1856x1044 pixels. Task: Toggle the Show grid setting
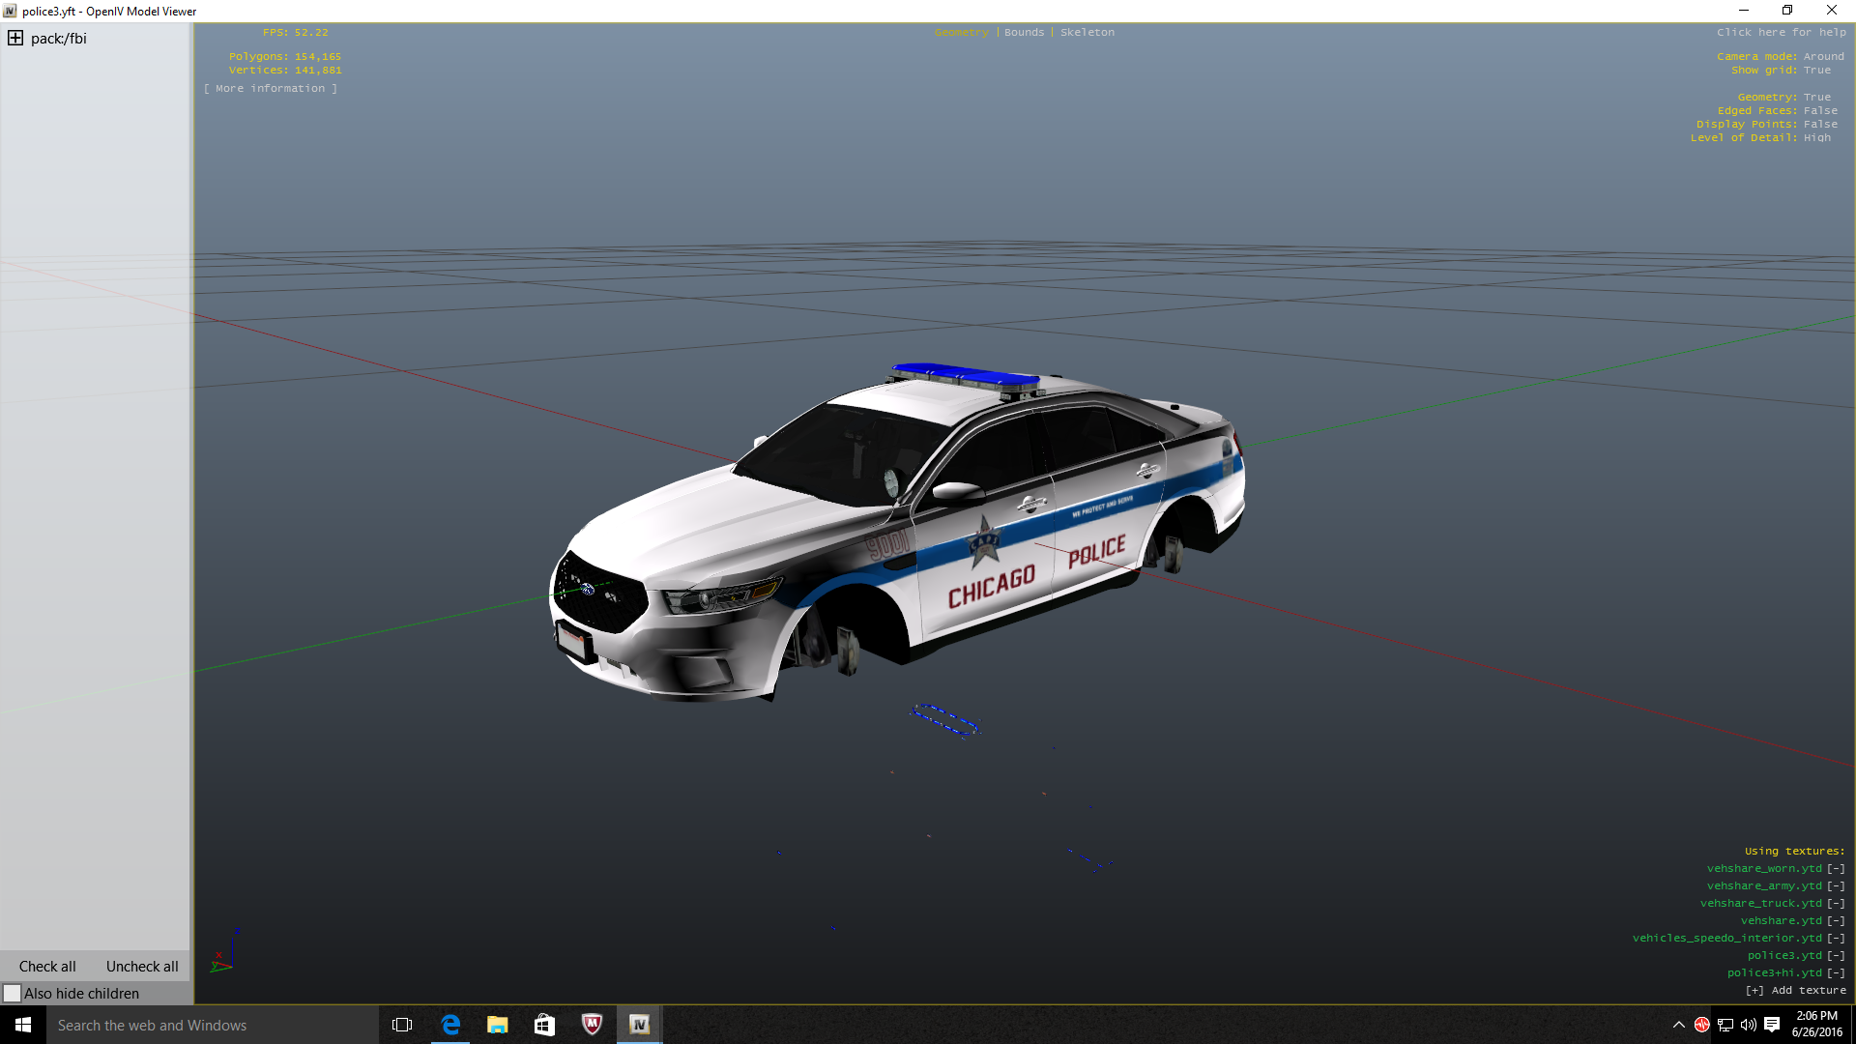click(1816, 71)
